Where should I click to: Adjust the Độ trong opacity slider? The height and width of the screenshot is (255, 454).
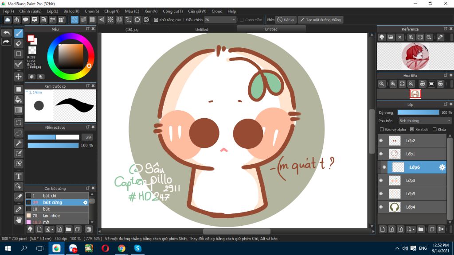pyautogui.click(x=419, y=112)
